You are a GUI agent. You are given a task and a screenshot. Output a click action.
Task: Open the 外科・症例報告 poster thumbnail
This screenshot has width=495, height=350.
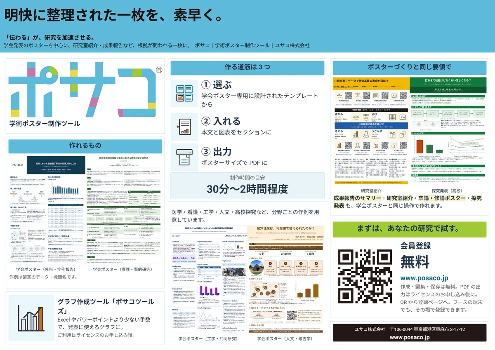tap(47, 210)
